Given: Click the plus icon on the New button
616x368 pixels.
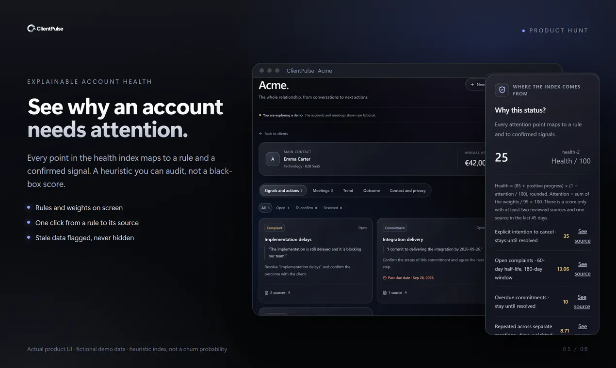Looking at the screenshot, I should (x=472, y=84).
